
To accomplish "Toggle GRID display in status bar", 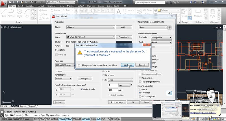I will click(48, 119).
